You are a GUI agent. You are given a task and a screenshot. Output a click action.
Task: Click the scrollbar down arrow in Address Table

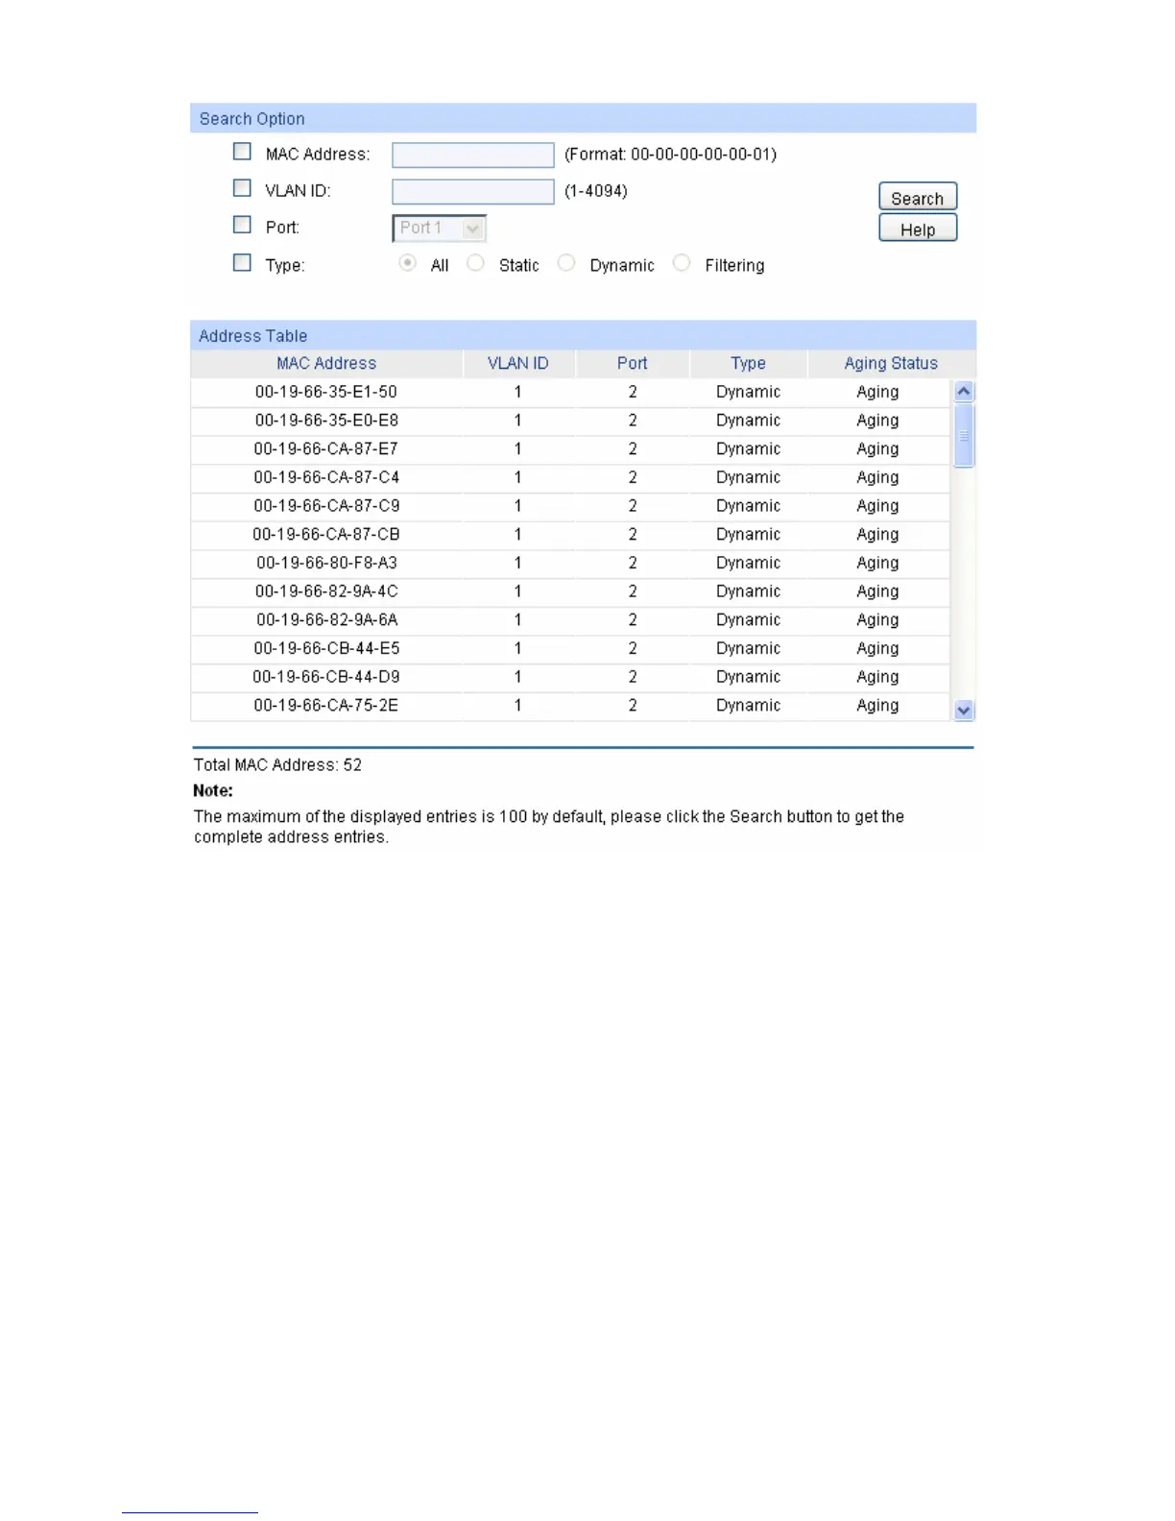click(965, 711)
